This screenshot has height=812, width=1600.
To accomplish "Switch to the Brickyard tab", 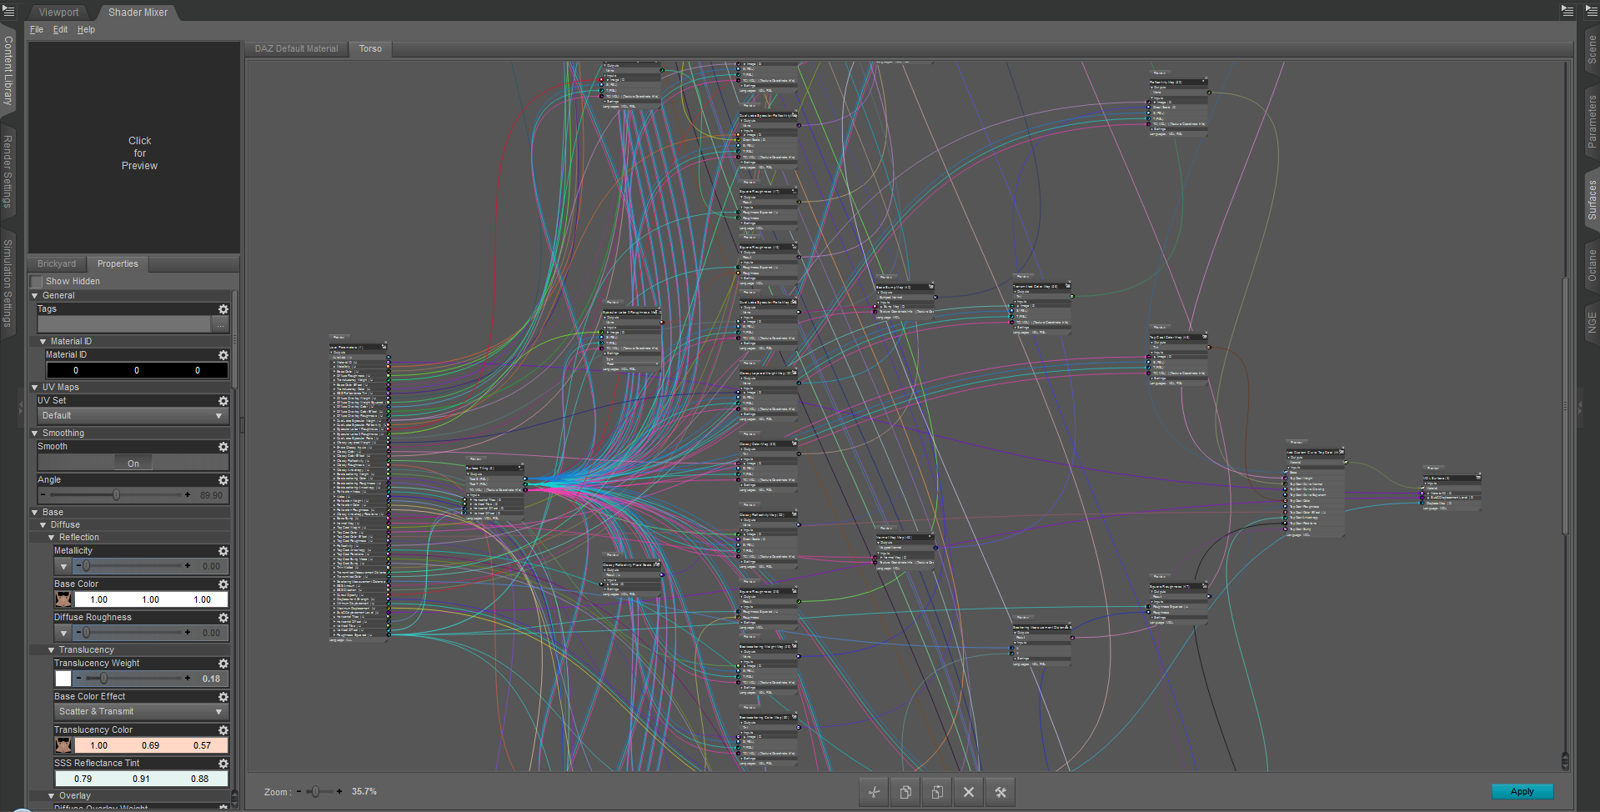I will (57, 264).
